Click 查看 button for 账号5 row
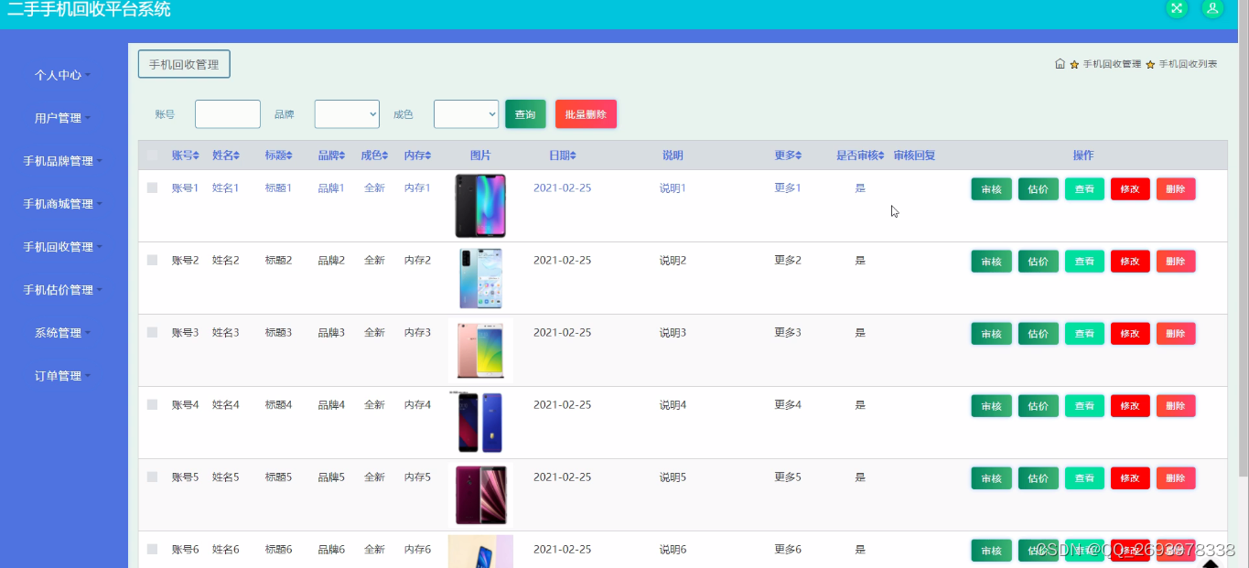Screen dimensions: 1249x568 (1085, 478)
